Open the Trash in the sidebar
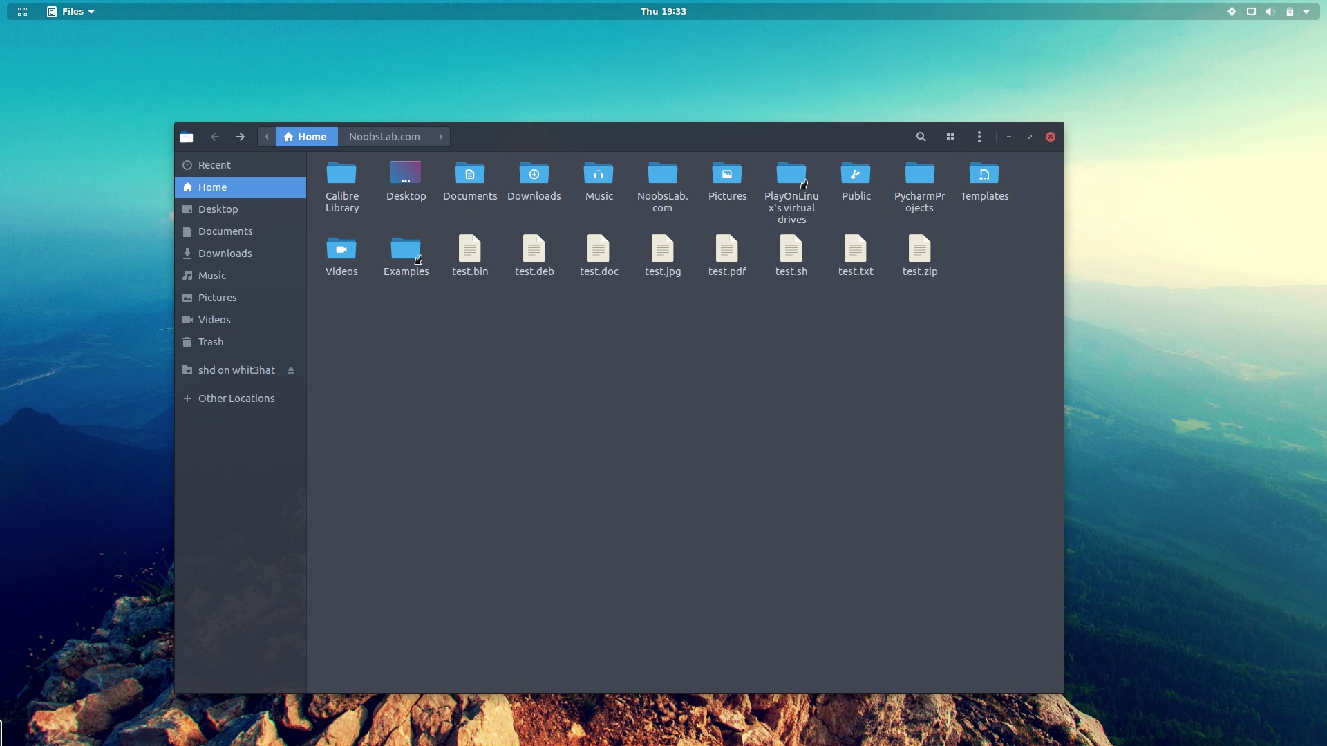Image resolution: width=1327 pixels, height=746 pixels. point(210,341)
